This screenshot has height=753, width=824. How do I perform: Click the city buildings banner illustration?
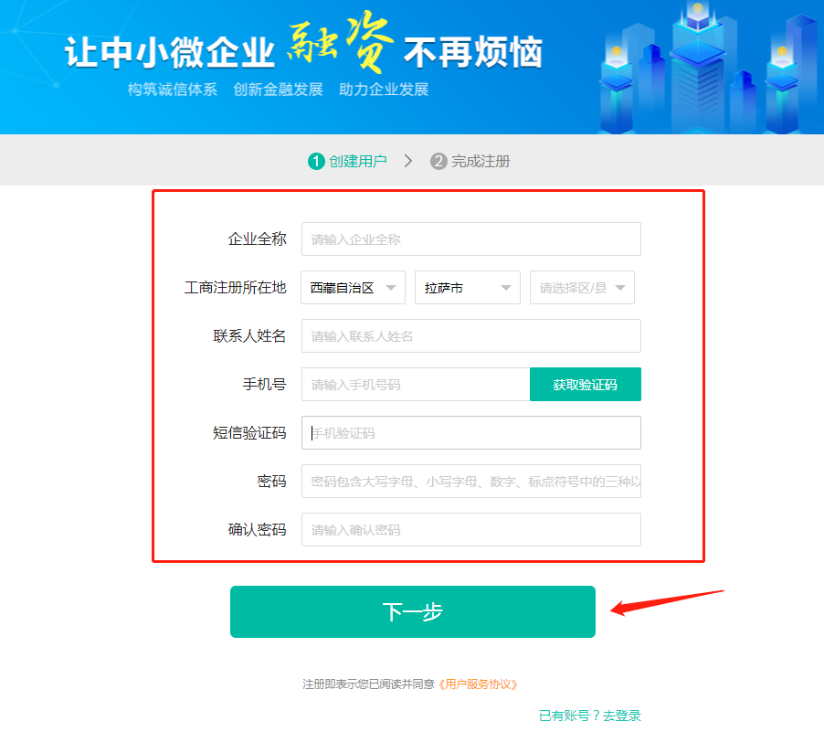coord(710,68)
